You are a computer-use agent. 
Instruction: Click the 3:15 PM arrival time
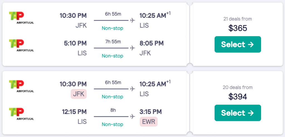pyautogui.click(x=151, y=112)
